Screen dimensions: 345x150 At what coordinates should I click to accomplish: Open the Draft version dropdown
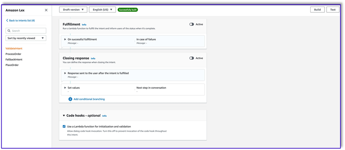(73, 10)
